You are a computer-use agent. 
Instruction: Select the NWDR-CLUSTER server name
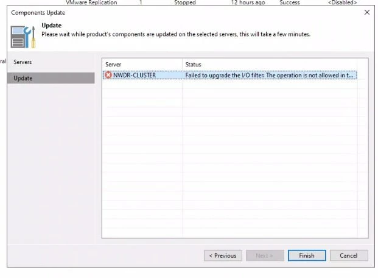135,76
